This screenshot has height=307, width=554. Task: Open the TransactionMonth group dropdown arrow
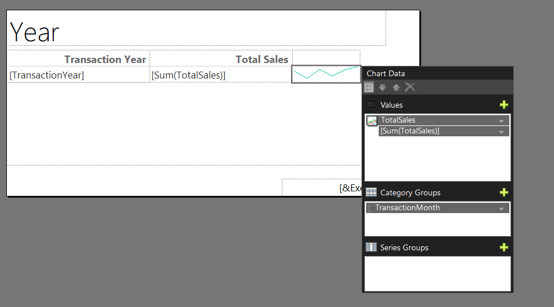pyautogui.click(x=501, y=208)
